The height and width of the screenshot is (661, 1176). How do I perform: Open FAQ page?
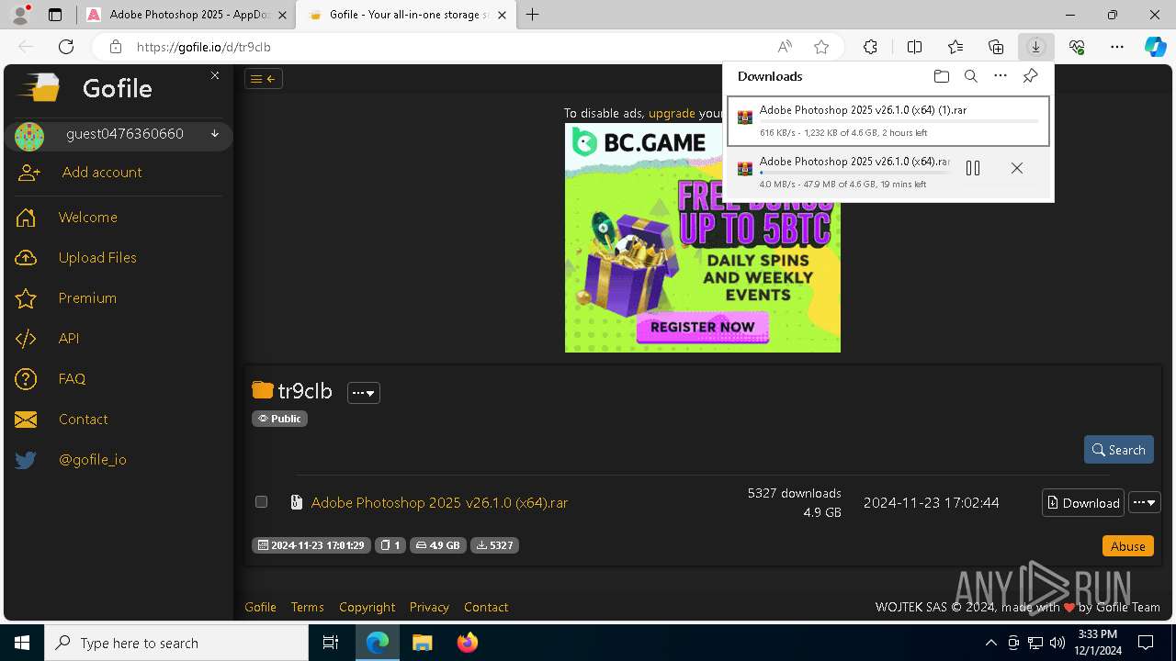coord(51,379)
